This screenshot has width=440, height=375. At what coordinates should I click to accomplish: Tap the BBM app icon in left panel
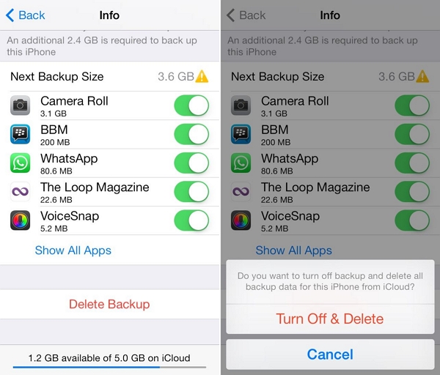[x=21, y=134]
